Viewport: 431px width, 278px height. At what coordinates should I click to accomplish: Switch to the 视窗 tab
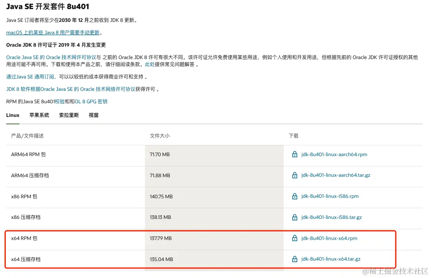pyautogui.click(x=94, y=115)
